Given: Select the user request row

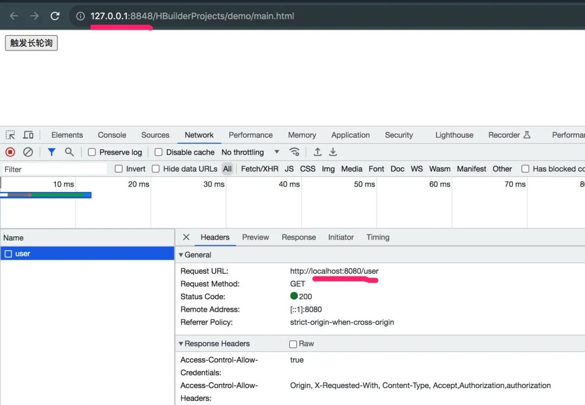Looking at the screenshot, I should click(x=87, y=253).
